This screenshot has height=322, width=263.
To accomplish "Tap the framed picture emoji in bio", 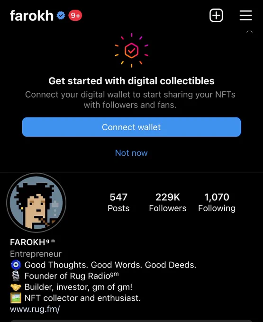I will [16, 298].
